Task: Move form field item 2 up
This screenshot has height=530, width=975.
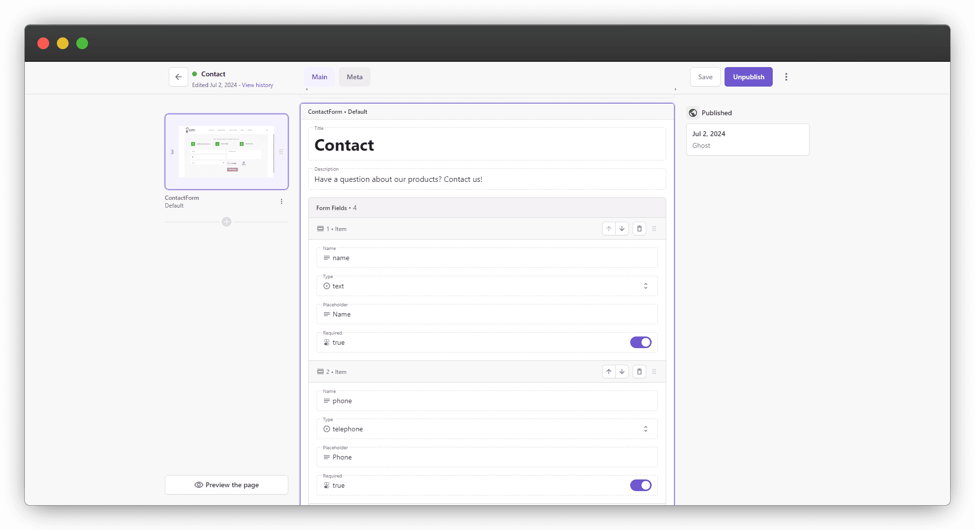Action: click(609, 371)
